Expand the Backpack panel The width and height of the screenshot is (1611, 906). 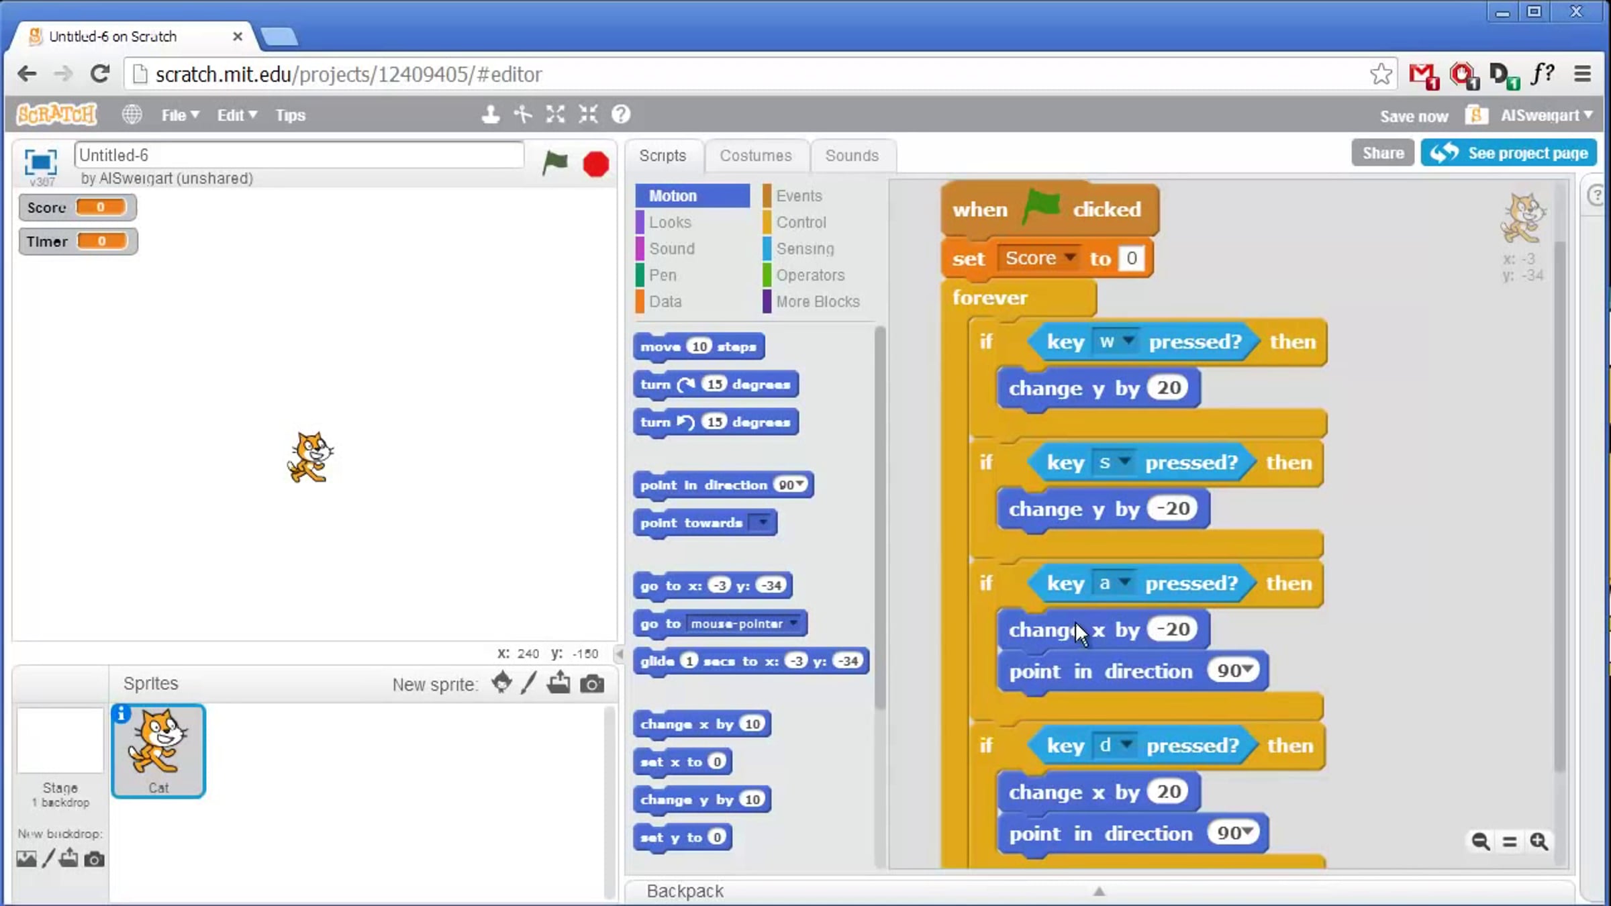[1099, 891]
